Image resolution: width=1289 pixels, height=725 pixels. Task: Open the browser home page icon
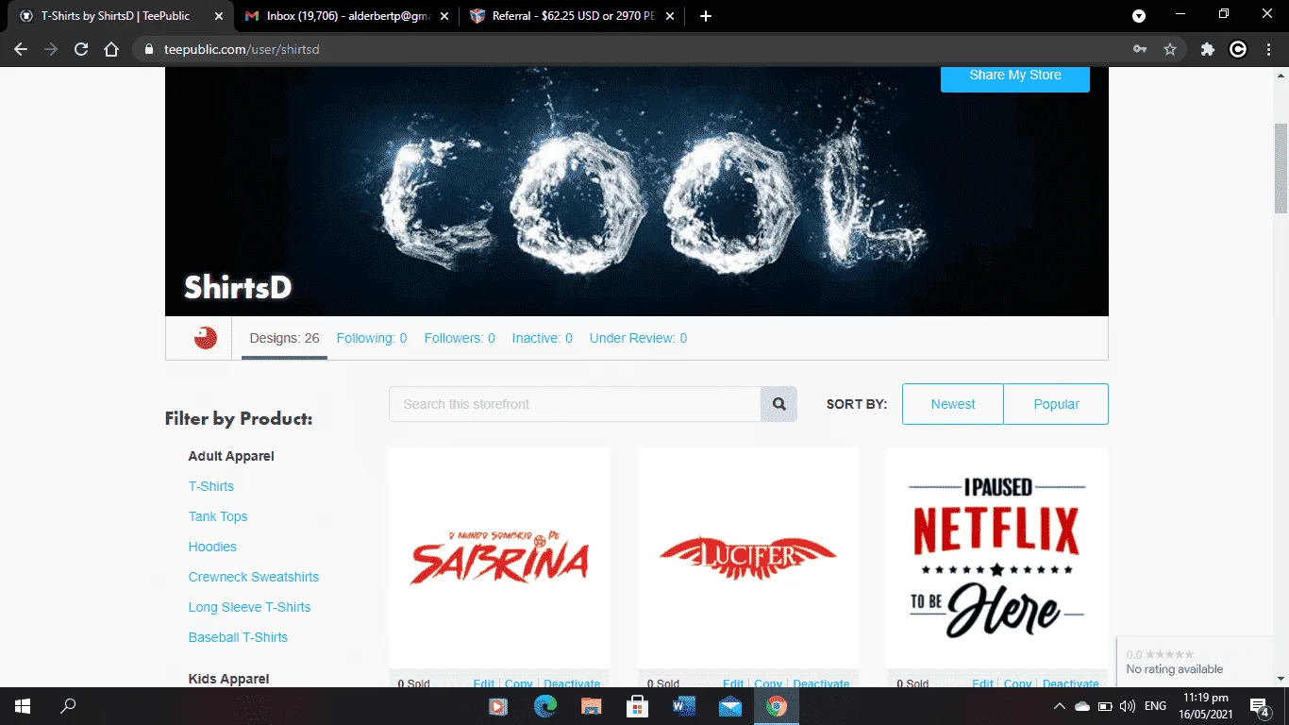coord(111,49)
